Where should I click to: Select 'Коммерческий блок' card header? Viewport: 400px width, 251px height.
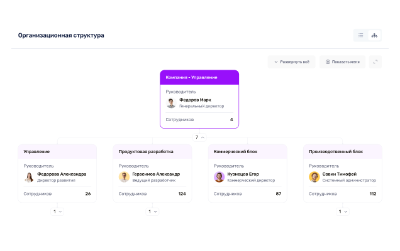(x=247, y=151)
